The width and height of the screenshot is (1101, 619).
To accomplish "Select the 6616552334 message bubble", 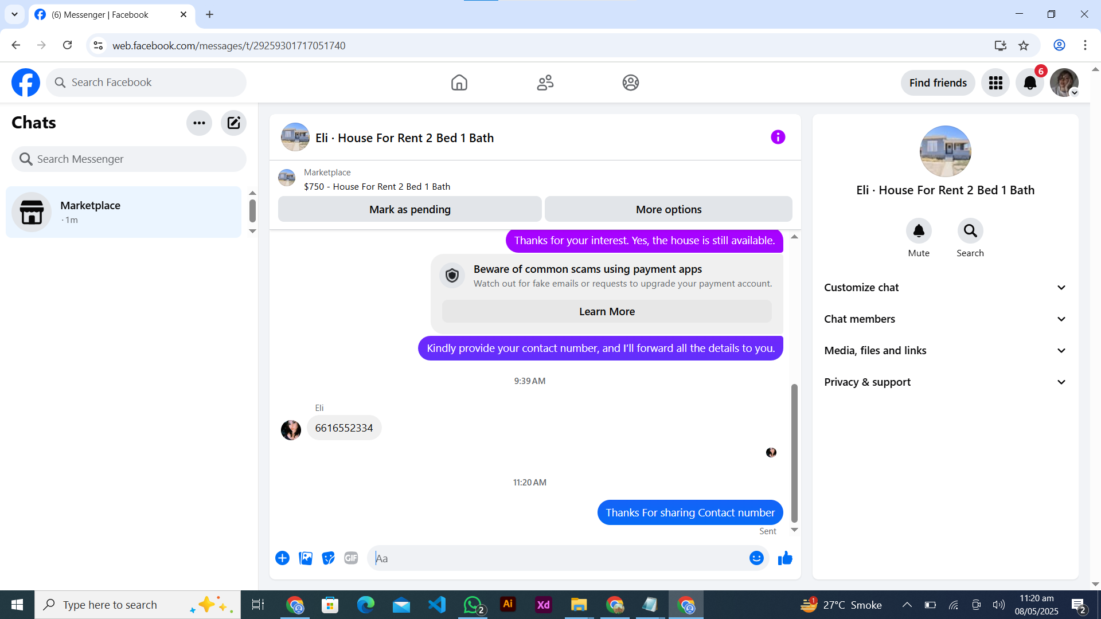I will pos(344,428).
